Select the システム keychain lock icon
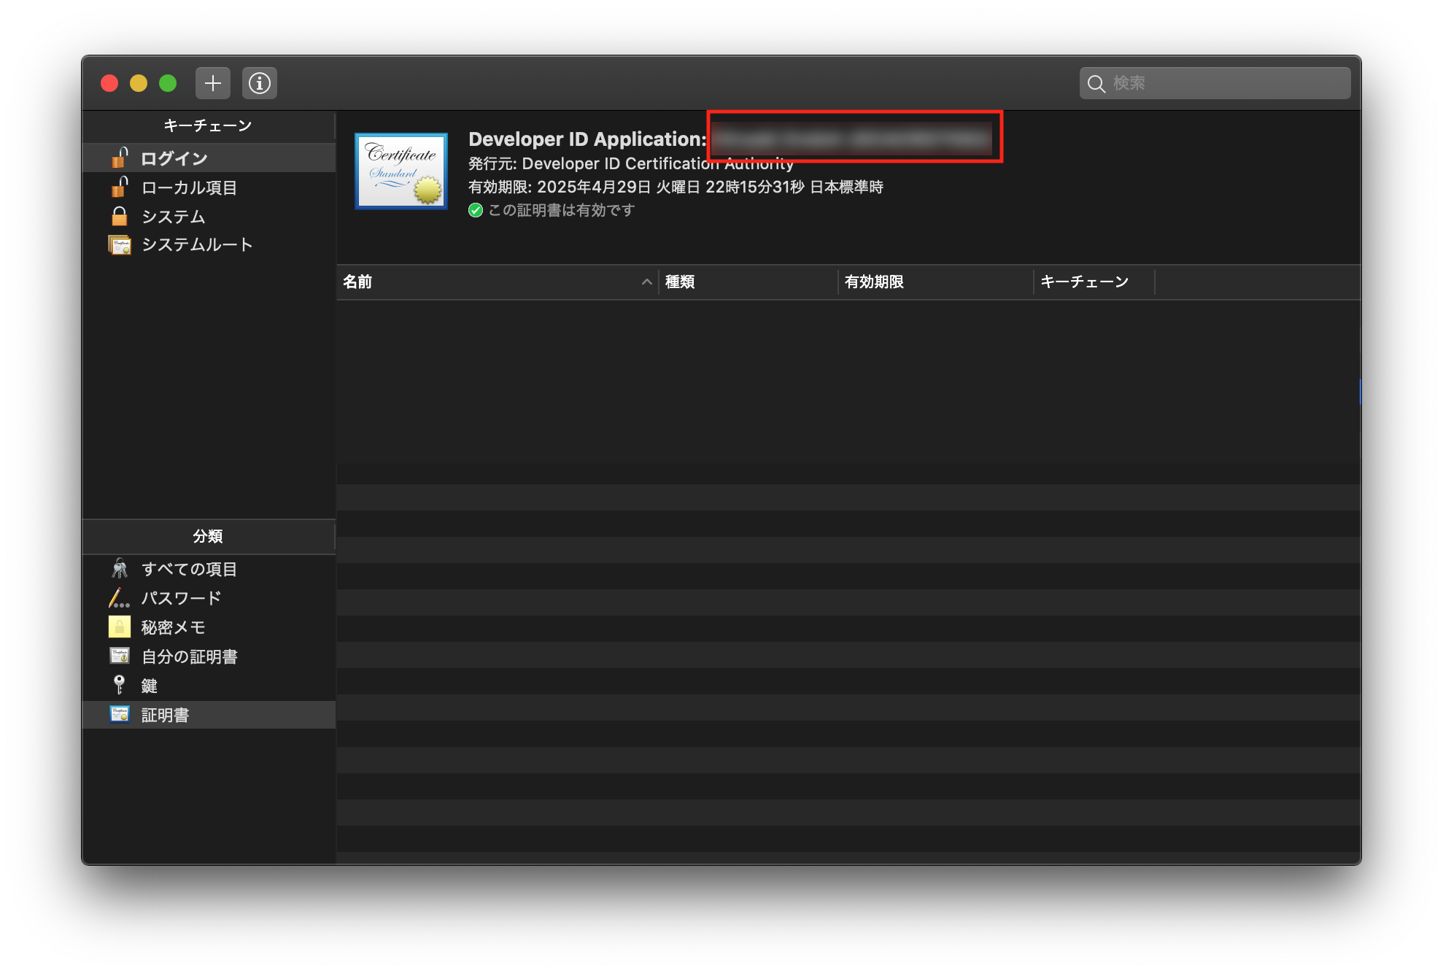The image size is (1443, 973). coord(120,217)
